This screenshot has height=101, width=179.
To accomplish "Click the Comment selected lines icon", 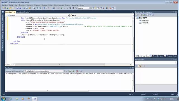I will coord(37,8).
